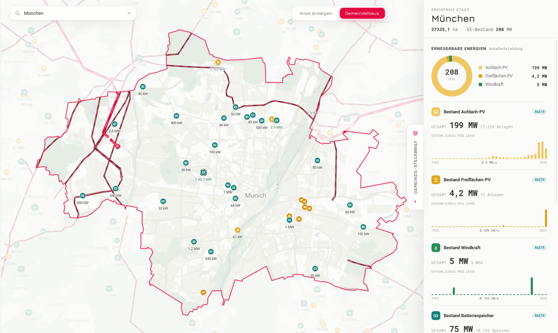Click the Ø 6 MW/a average label

click(x=489, y=163)
